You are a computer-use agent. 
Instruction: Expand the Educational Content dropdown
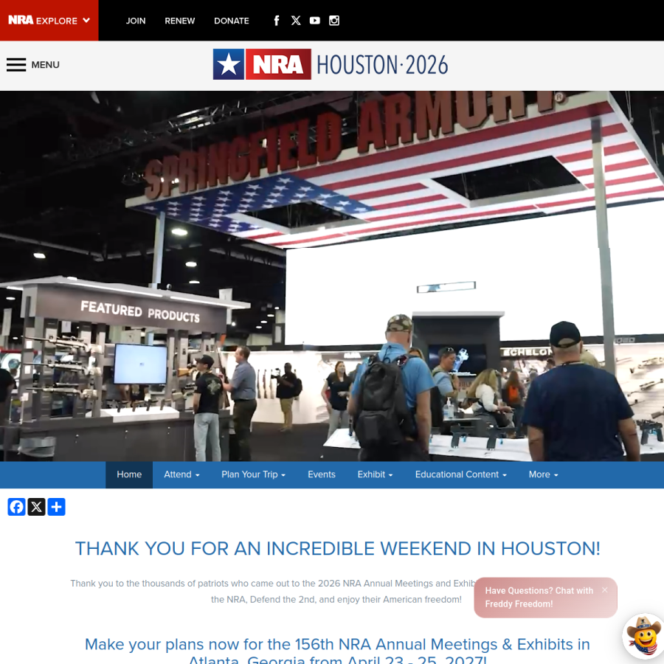pos(460,474)
